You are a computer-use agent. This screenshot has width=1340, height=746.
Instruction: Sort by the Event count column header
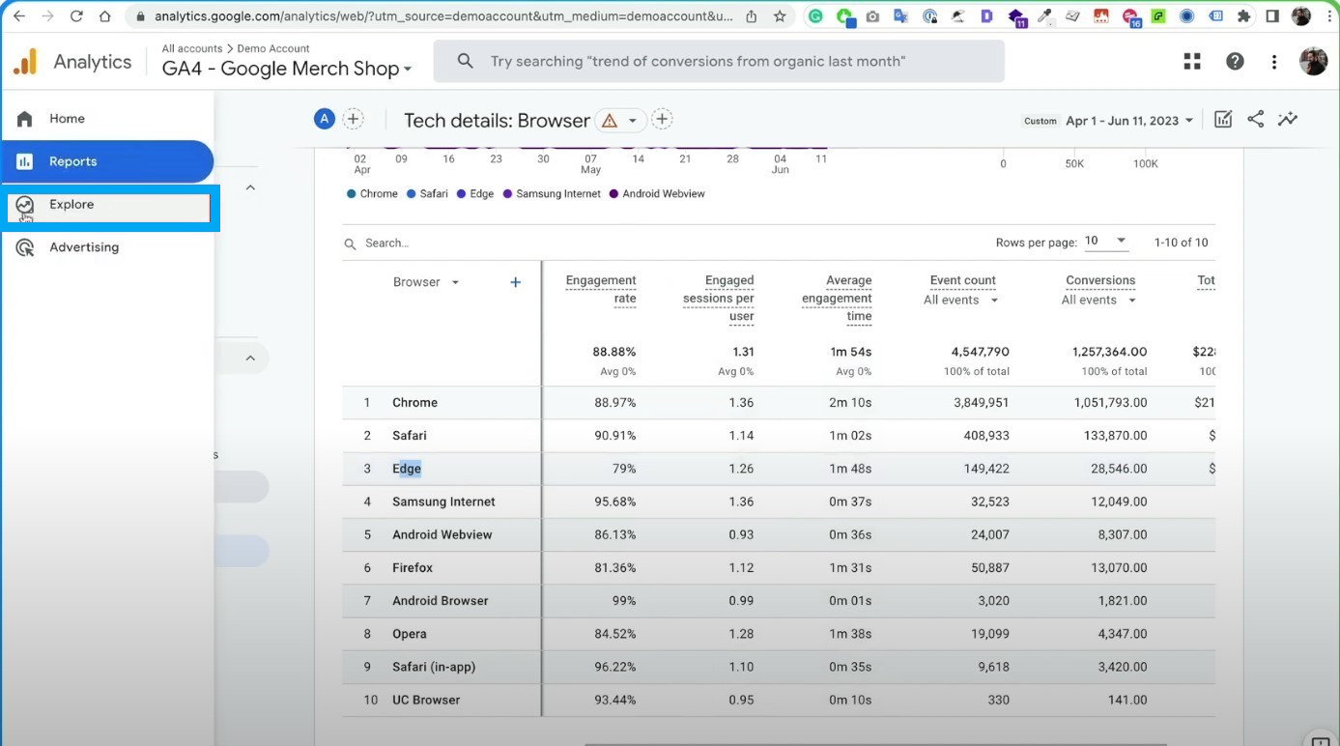[963, 280]
